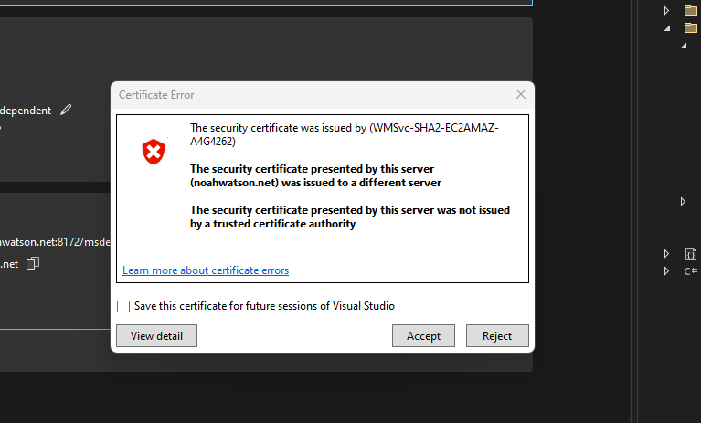Accept the security certificate
Image resolution: width=701 pixels, height=423 pixels.
423,336
